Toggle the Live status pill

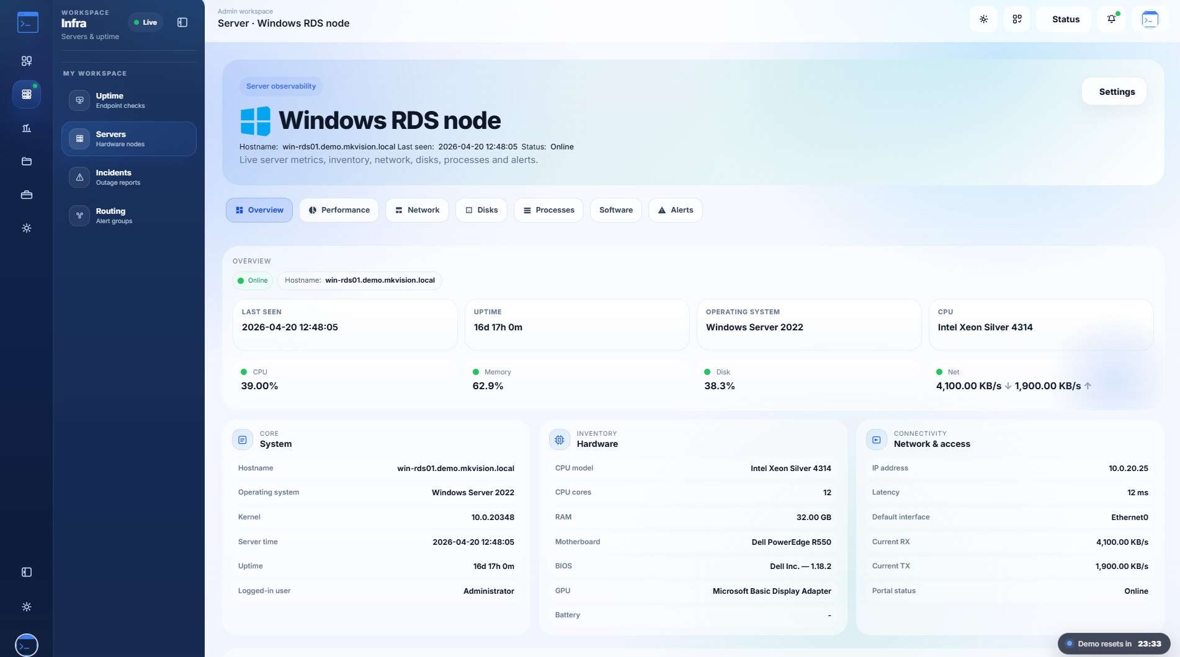(145, 22)
